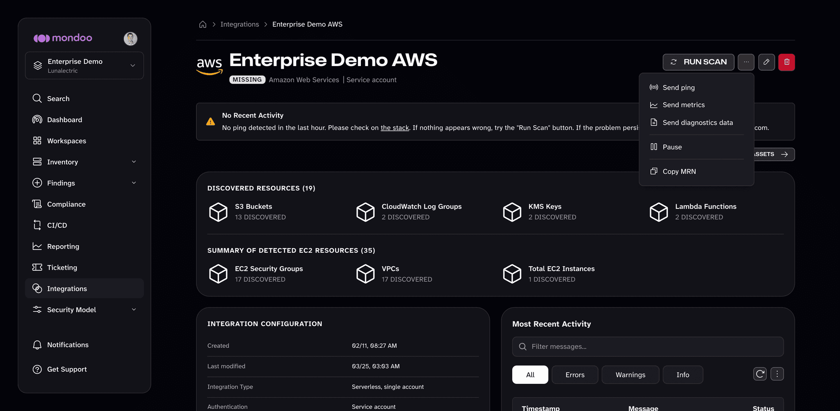
Task: Click the red trash delete icon
Action: click(x=787, y=62)
